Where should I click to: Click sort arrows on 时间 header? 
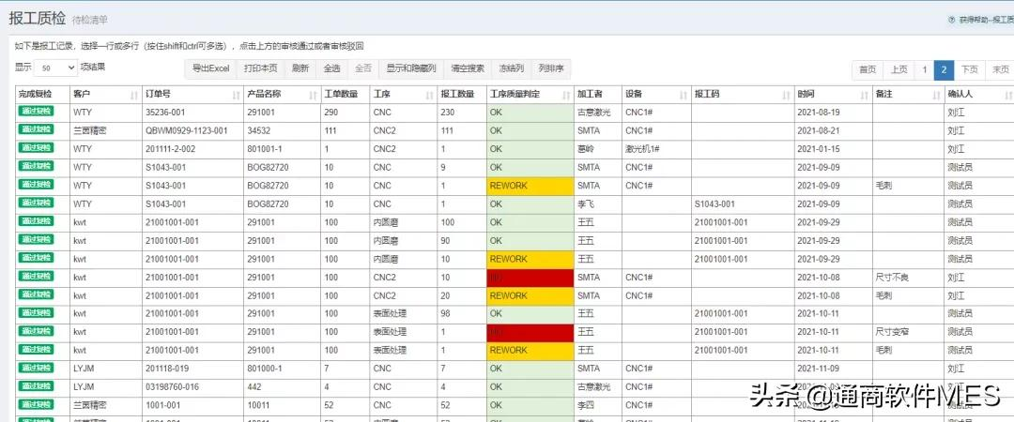pos(864,95)
